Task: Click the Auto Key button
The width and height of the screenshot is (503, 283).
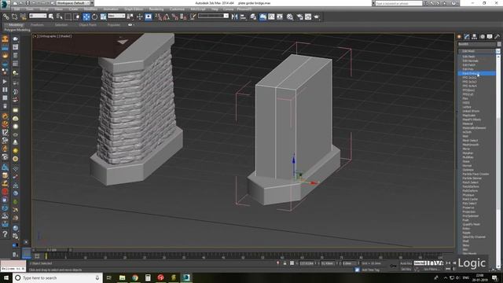Action: [x=406, y=263]
